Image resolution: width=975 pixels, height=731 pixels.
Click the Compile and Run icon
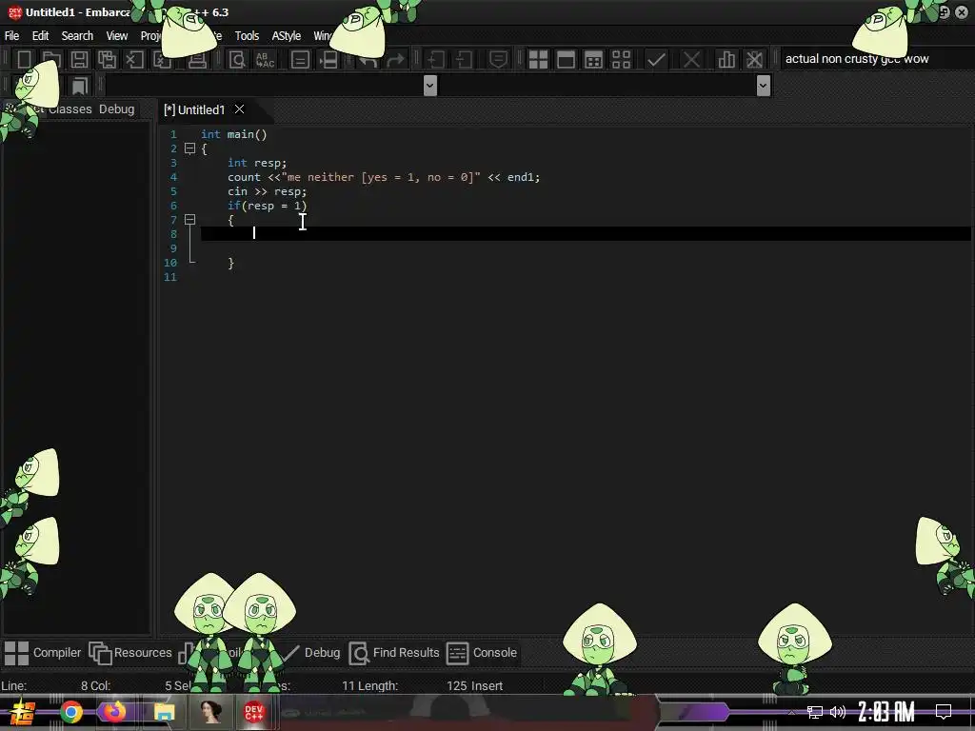click(x=593, y=60)
